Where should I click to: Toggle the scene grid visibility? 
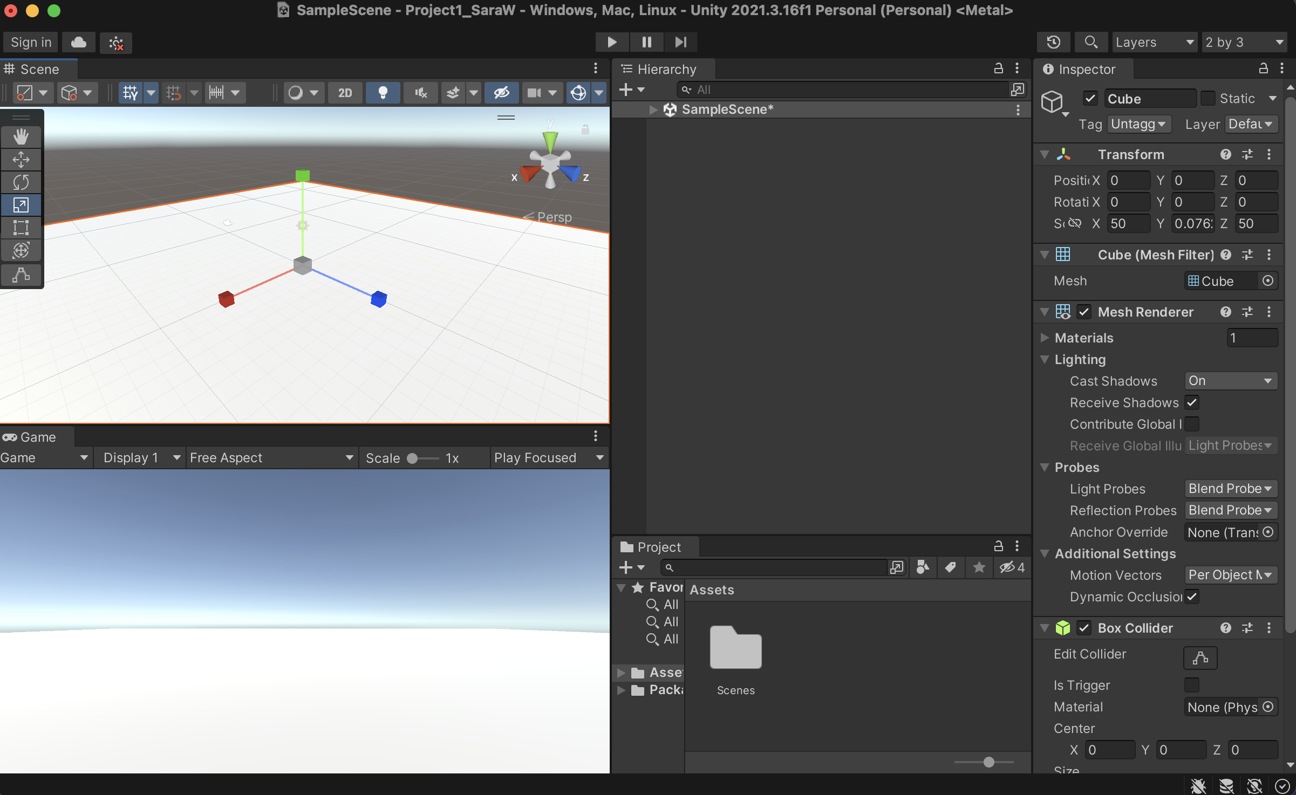coord(131,93)
